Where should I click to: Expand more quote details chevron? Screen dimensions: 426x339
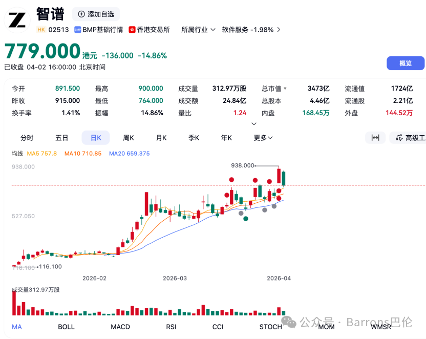click(254, 124)
